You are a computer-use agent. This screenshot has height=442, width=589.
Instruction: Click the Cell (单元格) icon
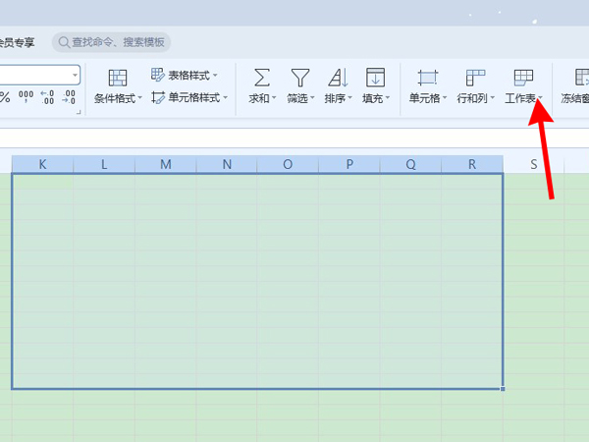(427, 79)
